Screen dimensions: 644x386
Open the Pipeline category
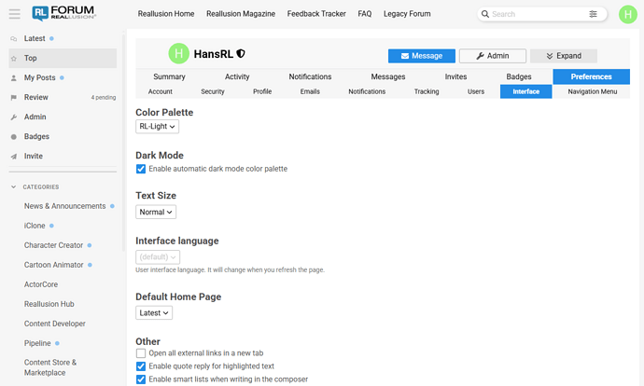[37, 343]
